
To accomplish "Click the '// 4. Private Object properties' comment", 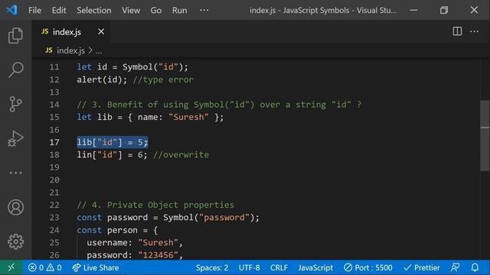I will (155, 205).
